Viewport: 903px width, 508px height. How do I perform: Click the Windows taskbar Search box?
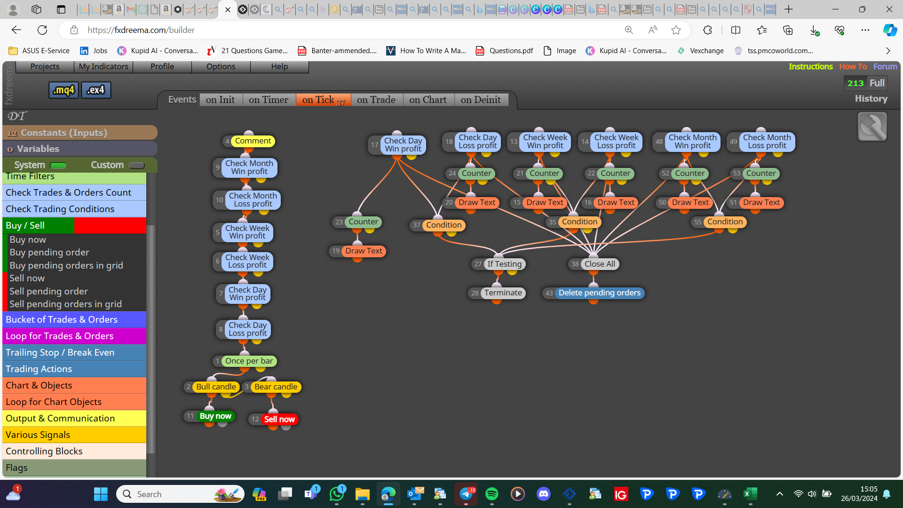coord(180,494)
